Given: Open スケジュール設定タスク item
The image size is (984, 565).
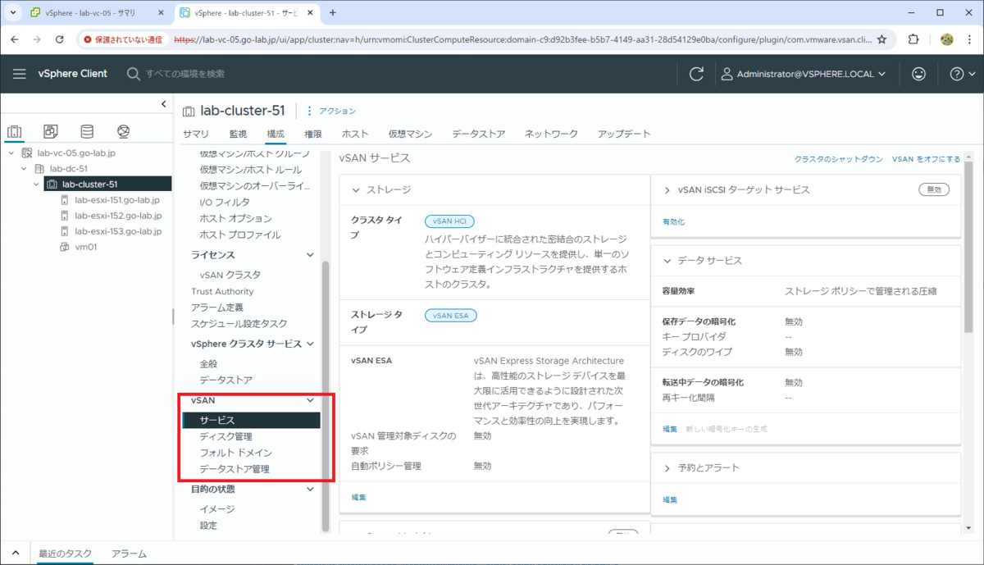Looking at the screenshot, I should tap(239, 324).
